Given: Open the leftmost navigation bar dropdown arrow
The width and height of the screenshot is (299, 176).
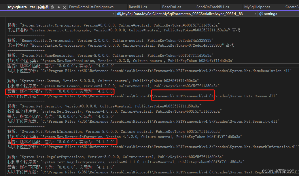Looking at the screenshot, I should [113, 14].
